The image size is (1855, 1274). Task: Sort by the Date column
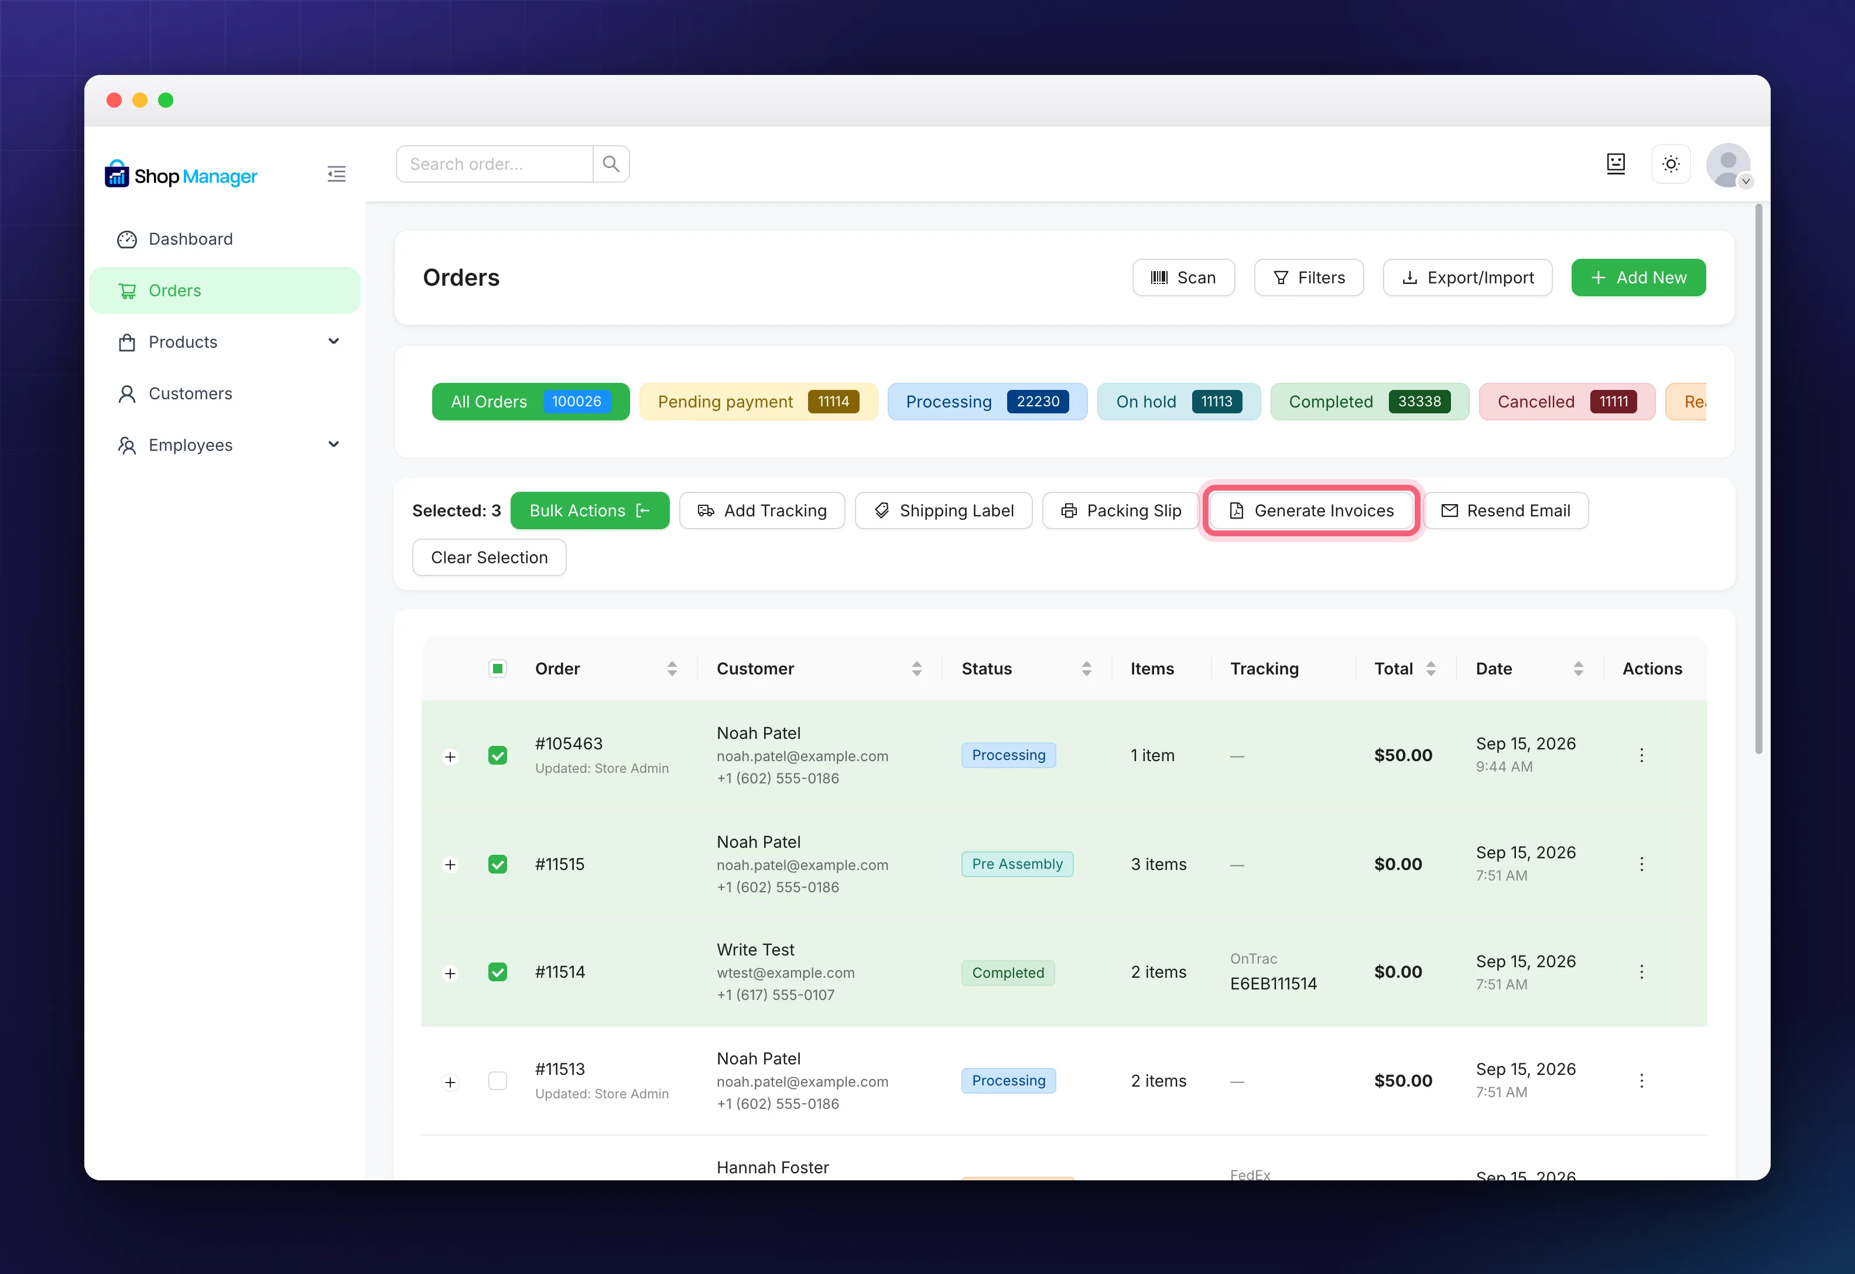click(1578, 669)
